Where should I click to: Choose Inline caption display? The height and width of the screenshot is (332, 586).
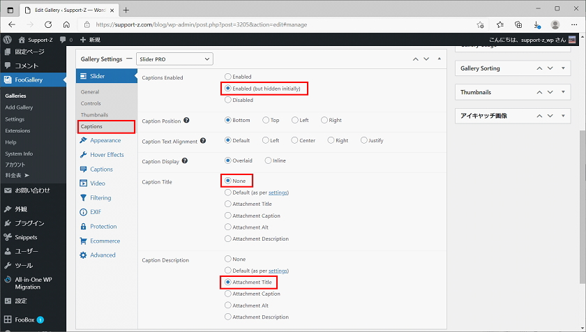[269, 160]
